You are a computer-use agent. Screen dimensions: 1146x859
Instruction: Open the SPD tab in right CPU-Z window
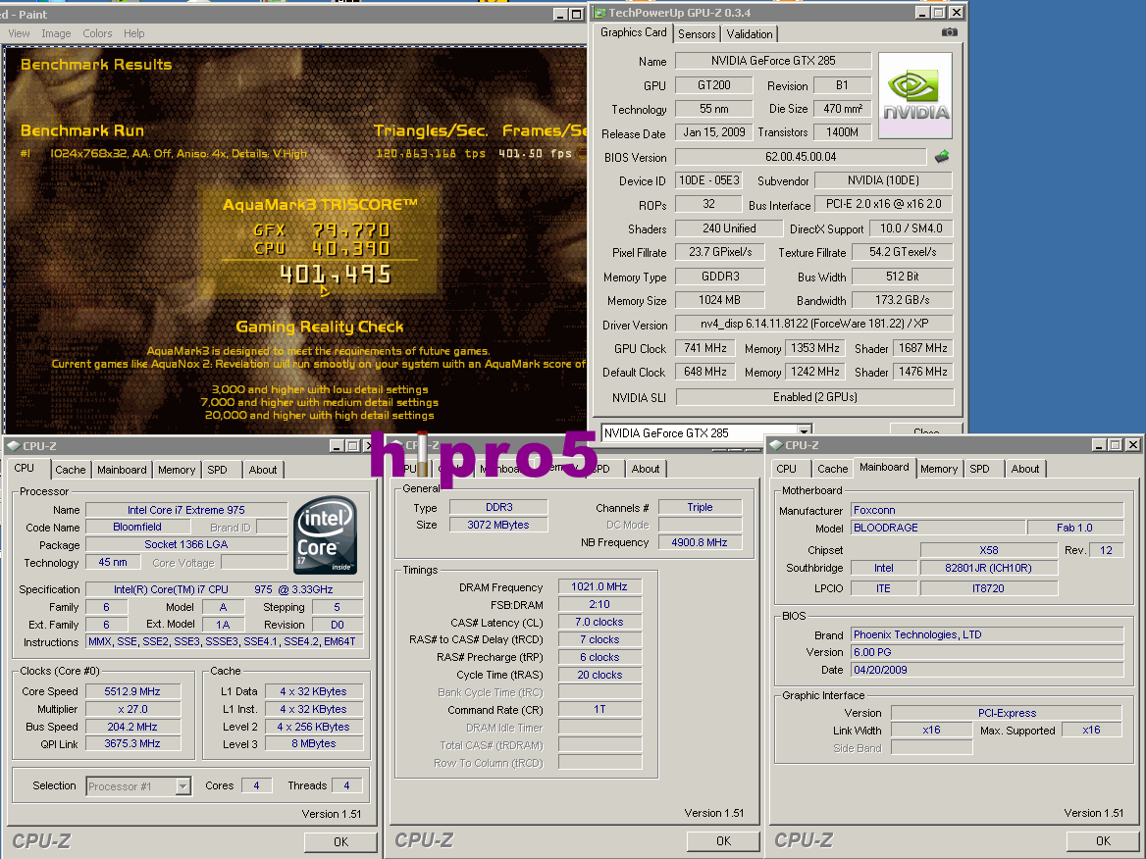[979, 469]
